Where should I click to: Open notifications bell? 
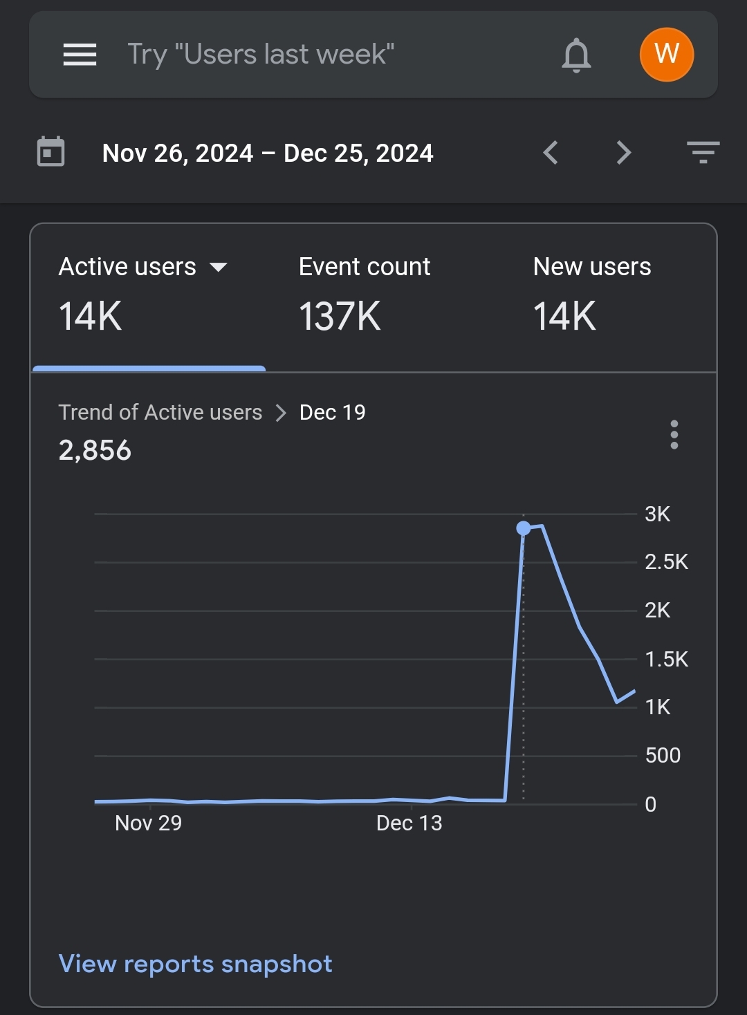[575, 55]
